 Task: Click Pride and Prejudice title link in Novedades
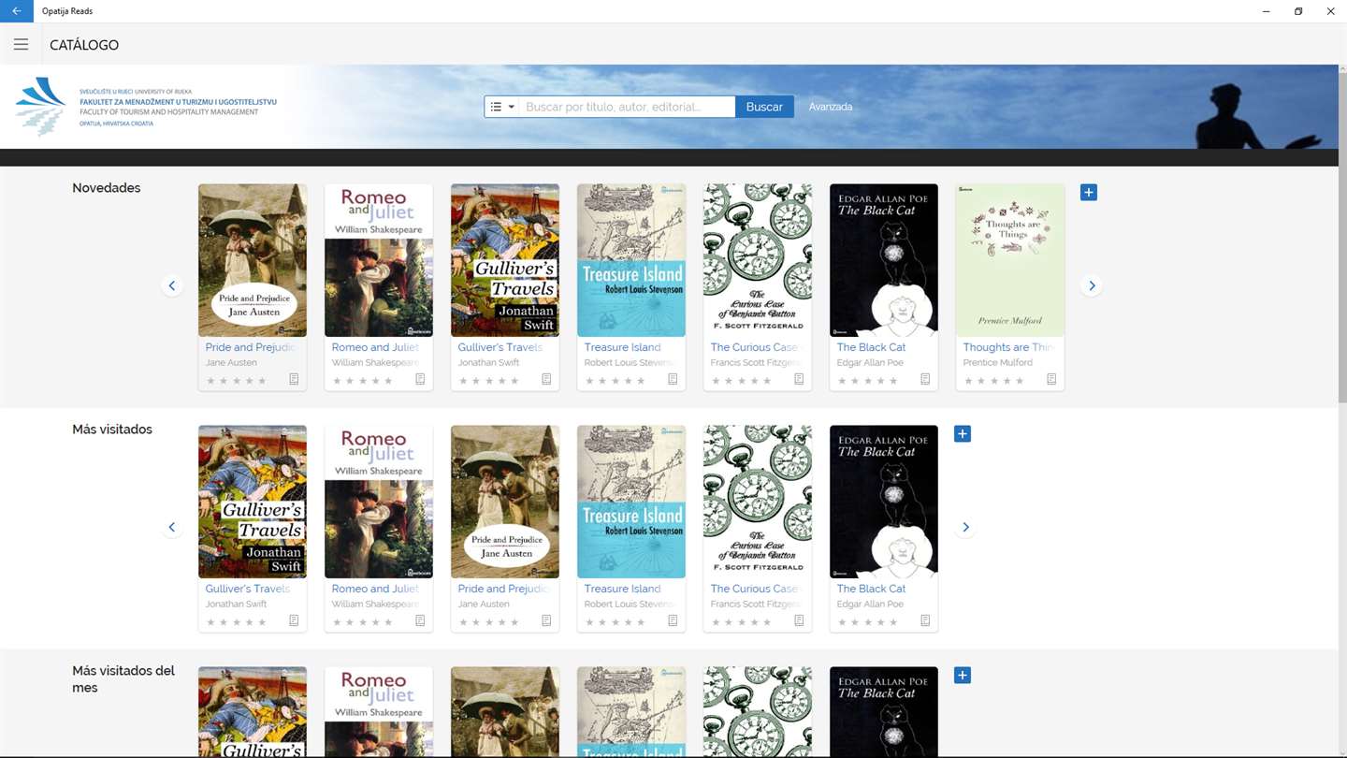point(253,347)
